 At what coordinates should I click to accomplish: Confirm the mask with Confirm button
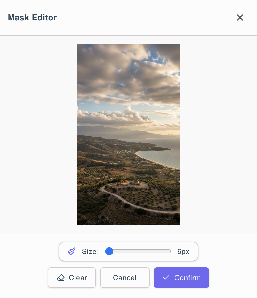click(181, 278)
